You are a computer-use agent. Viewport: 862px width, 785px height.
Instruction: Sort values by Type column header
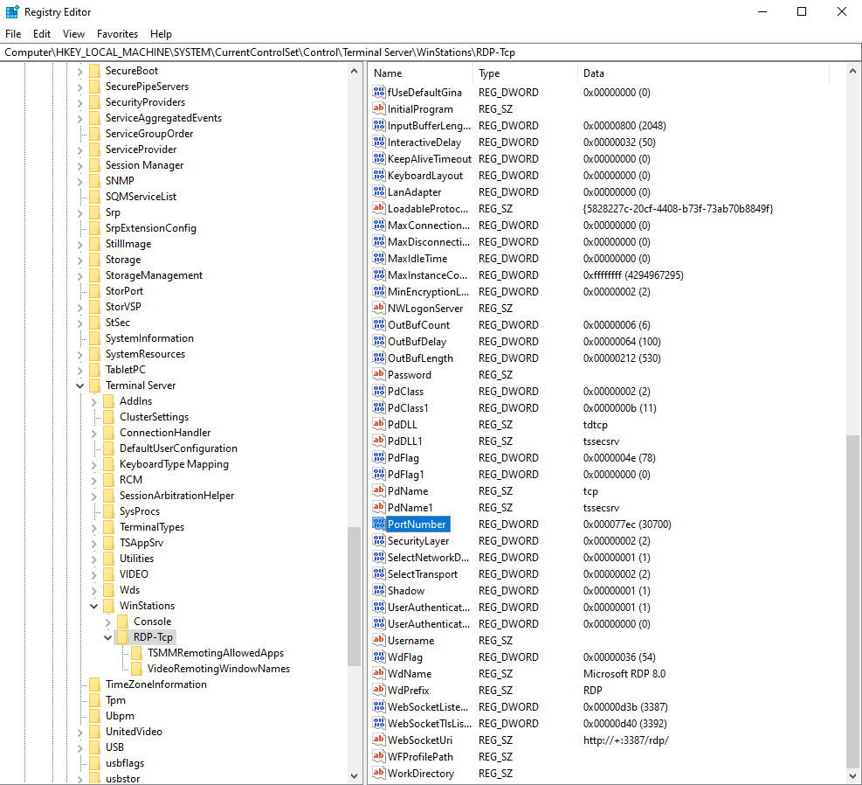525,73
